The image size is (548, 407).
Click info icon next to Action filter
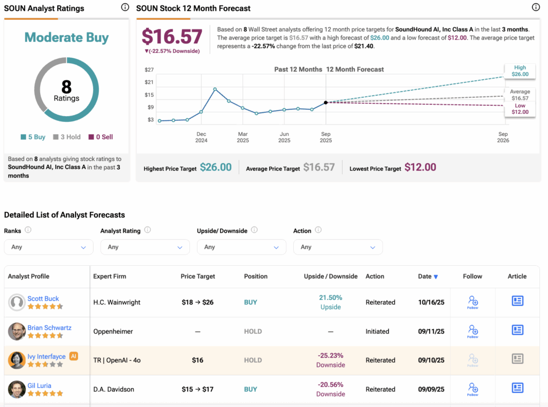(318, 230)
